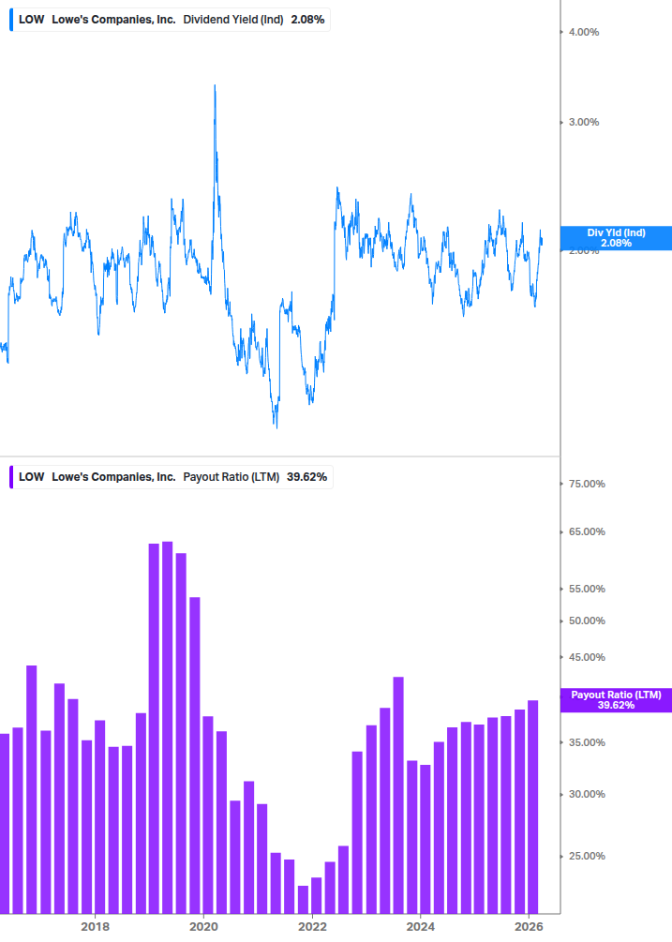Click the tallest payout ratio bar near 2019
672x942 pixels.
168,727
